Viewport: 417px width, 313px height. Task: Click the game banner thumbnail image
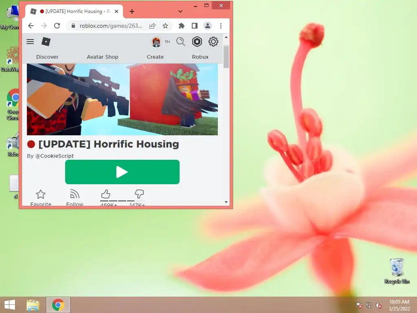coord(122,99)
